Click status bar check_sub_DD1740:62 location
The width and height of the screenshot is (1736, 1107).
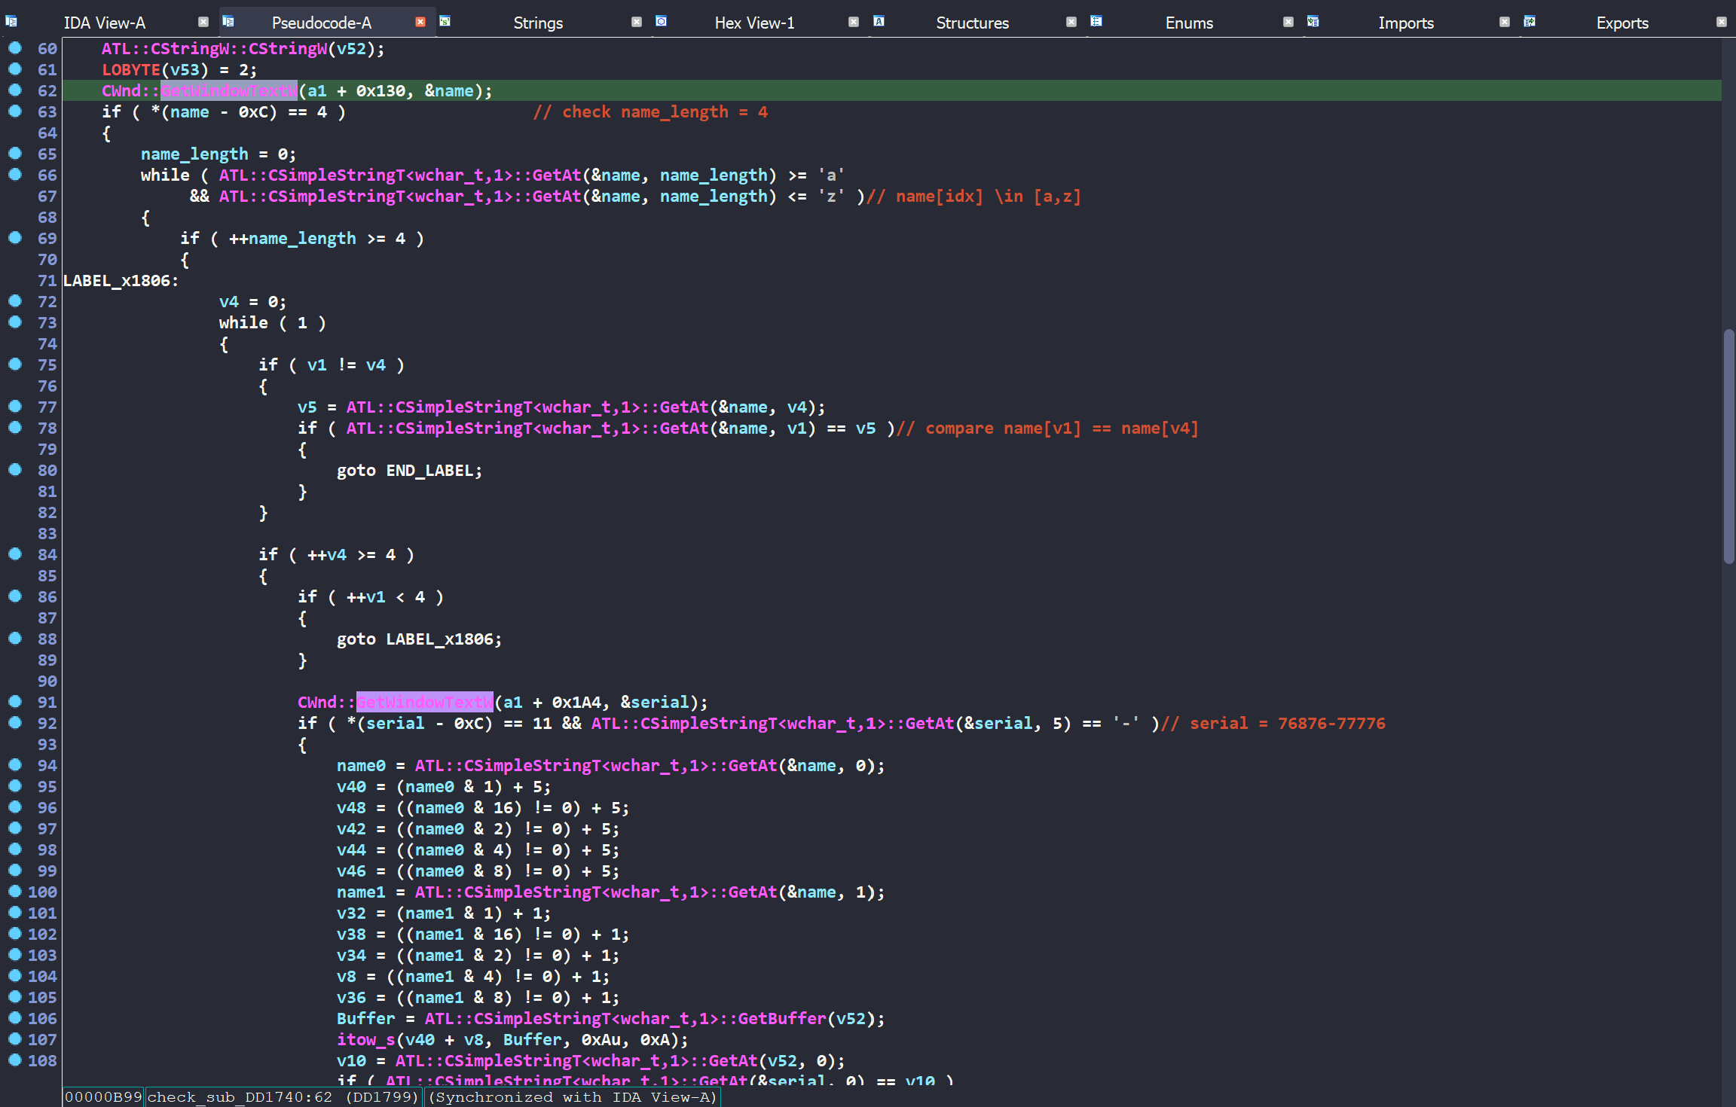click(x=283, y=1096)
